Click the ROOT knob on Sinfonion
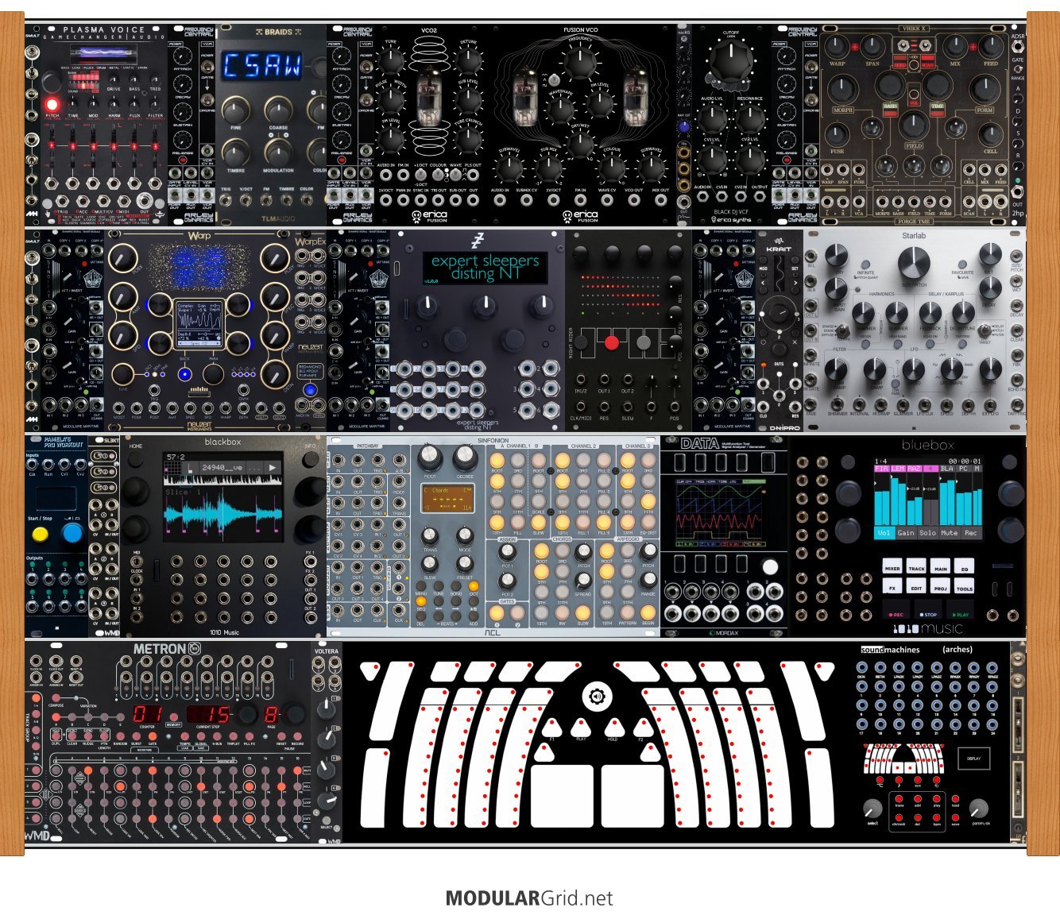The width and height of the screenshot is (1060, 915). coord(430,456)
